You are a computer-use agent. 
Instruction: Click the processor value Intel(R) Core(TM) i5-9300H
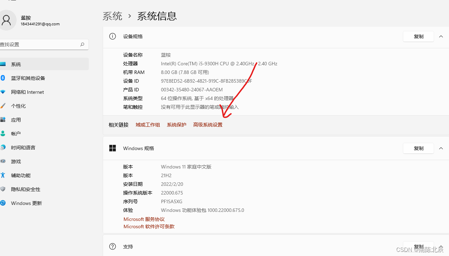219,64
